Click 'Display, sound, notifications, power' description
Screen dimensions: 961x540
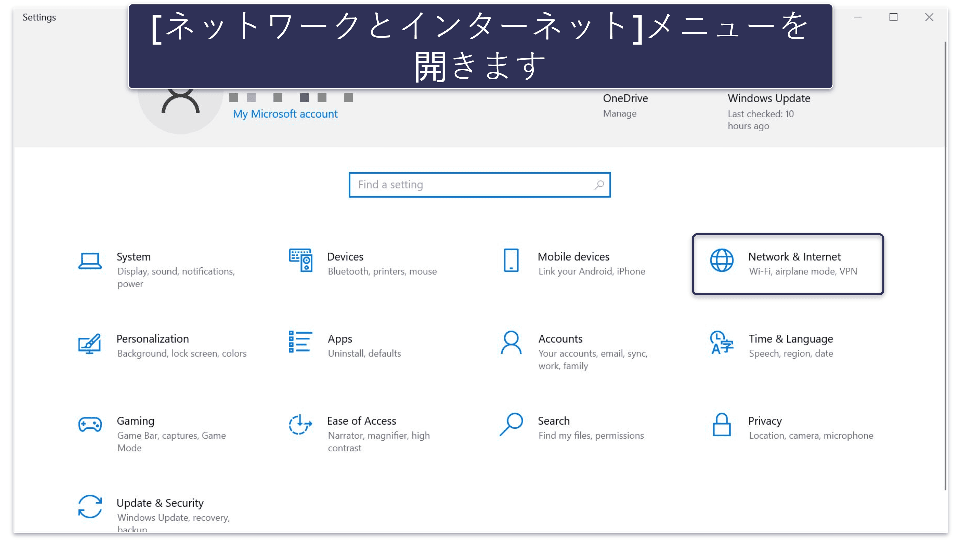click(x=176, y=277)
